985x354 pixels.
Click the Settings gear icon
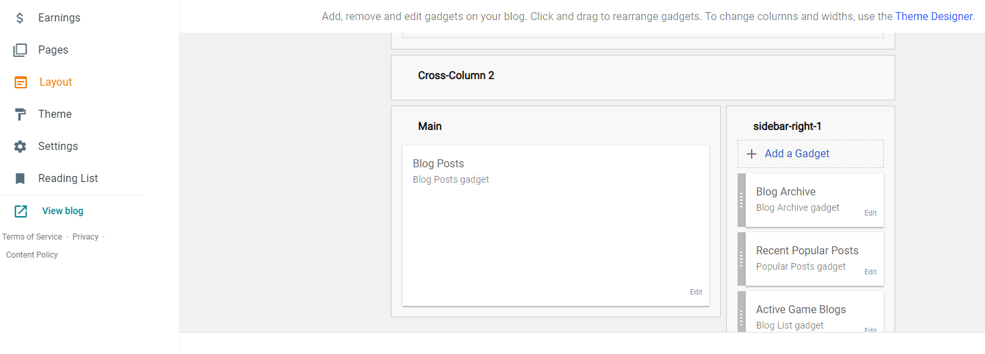(20, 147)
